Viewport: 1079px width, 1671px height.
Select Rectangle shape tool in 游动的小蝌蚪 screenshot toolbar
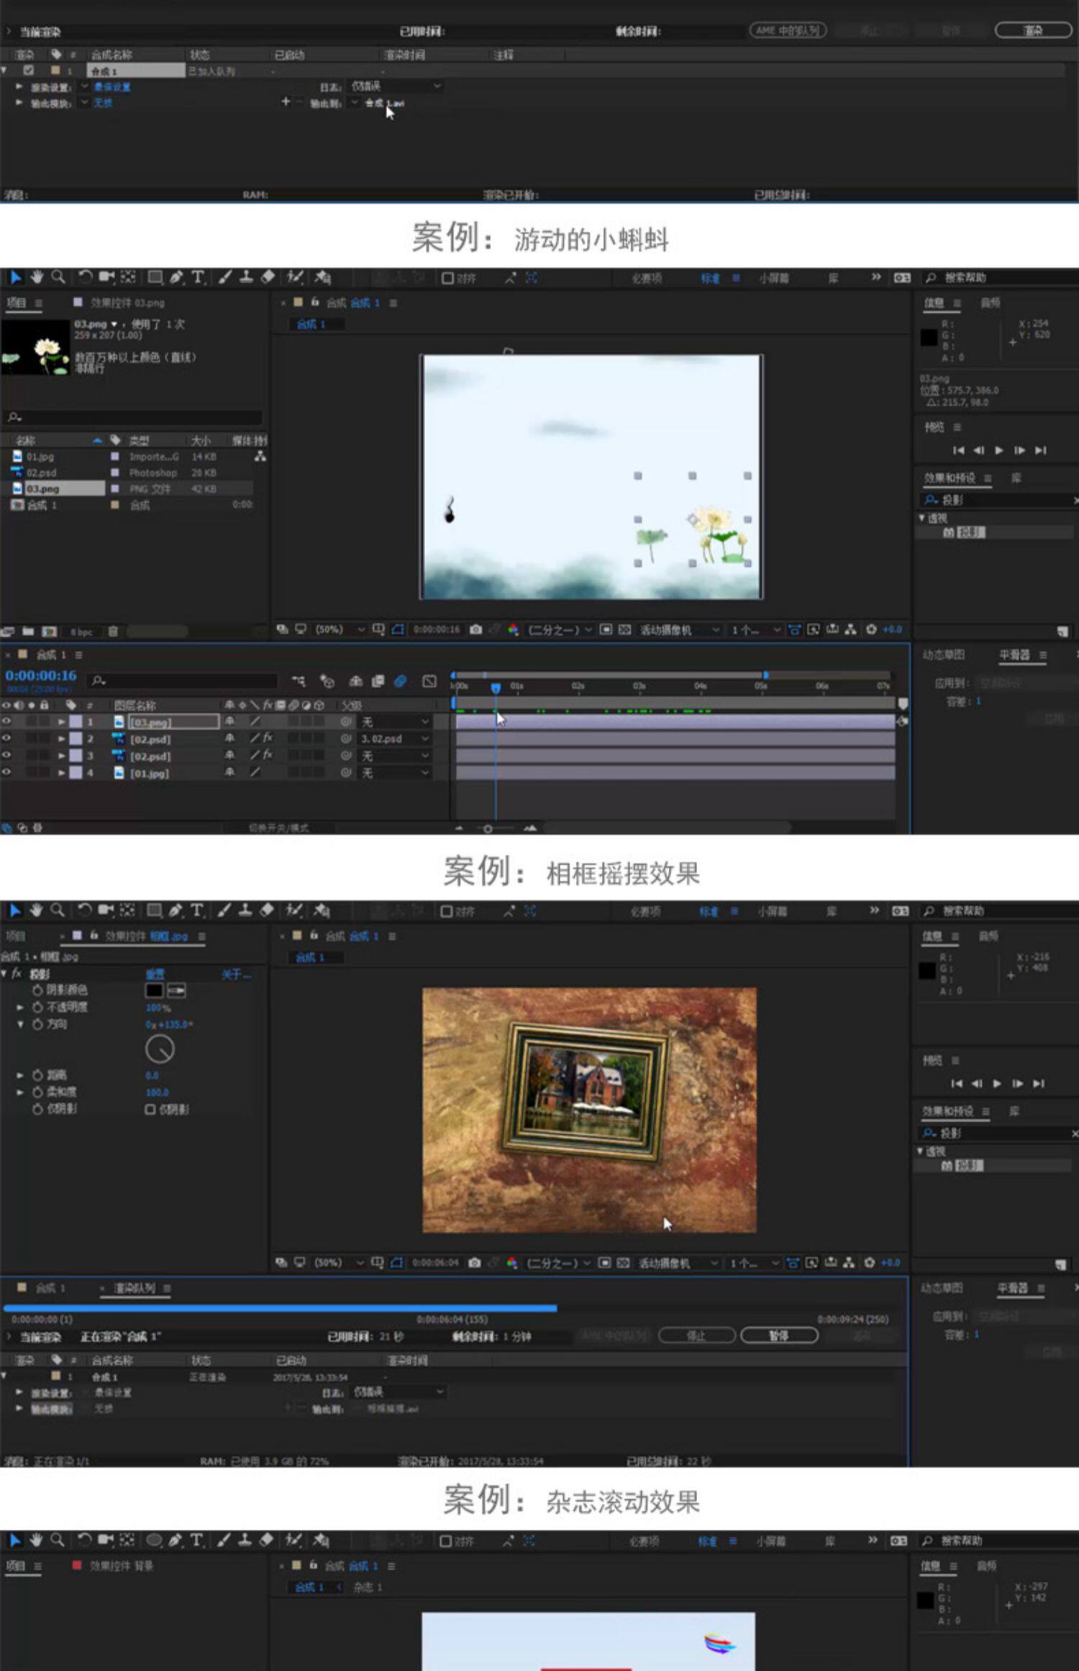pos(155,277)
